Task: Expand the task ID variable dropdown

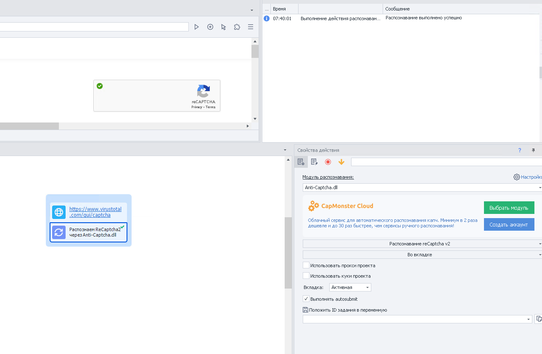Action: point(529,320)
